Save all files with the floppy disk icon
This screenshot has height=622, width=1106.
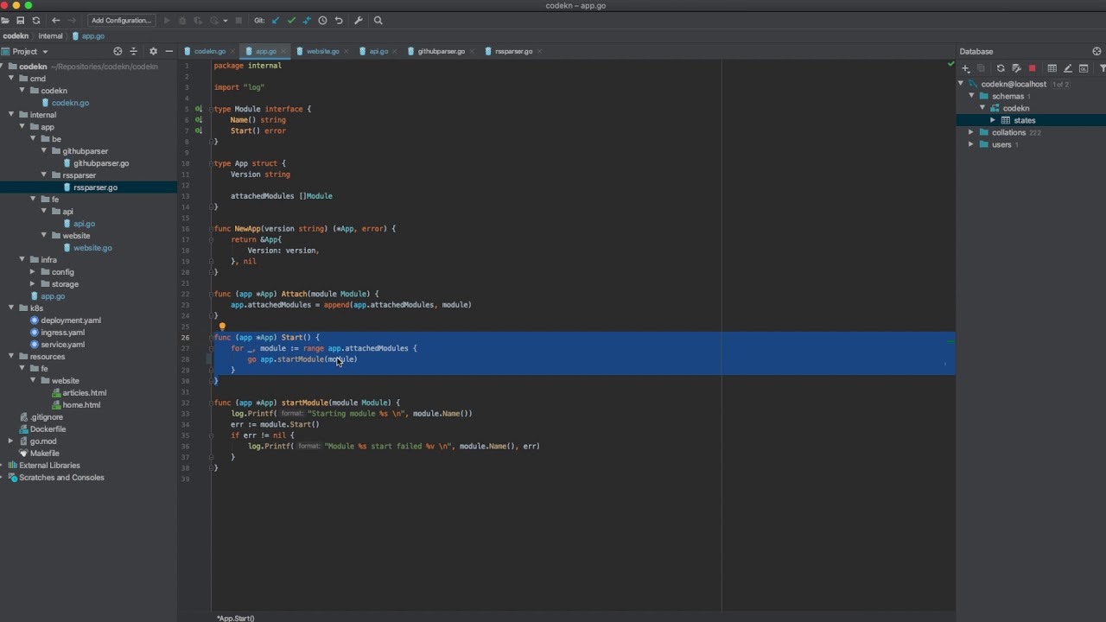click(x=20, y=21)
